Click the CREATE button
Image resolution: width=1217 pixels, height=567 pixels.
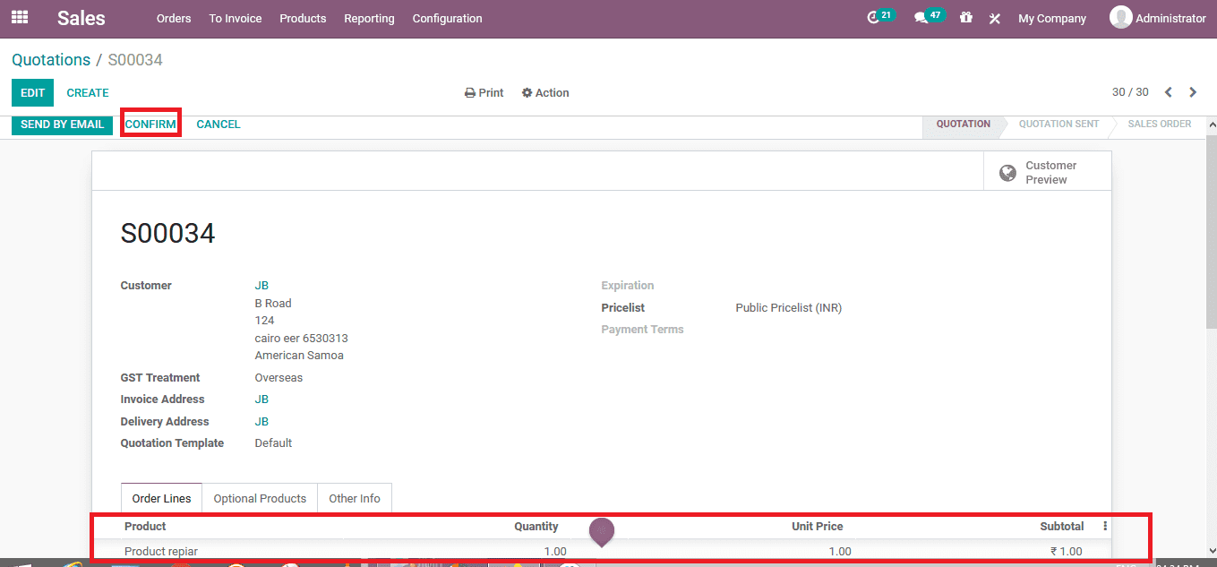tap(88, 93)
